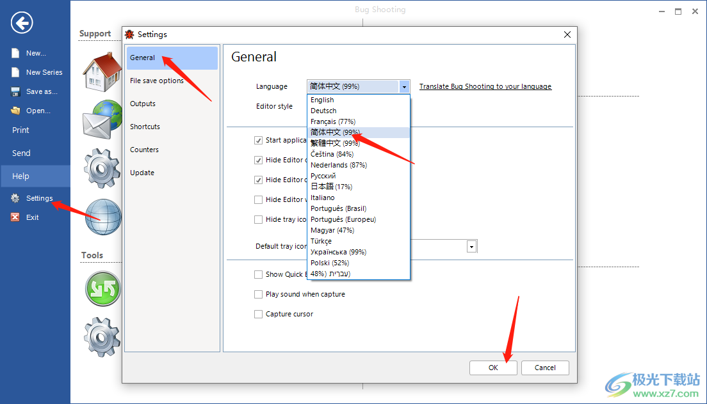The width and height of the screenshot is (707, 404).
Task: Choose 繁體中文 (99%) language
Action: tap(359, 143)
